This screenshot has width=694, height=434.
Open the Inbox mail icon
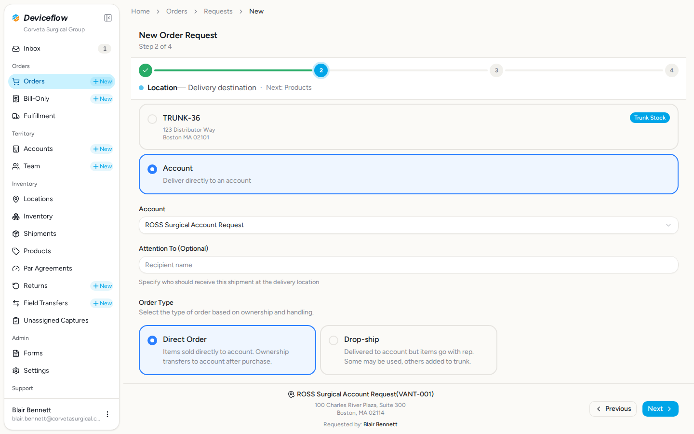(x=16, y=49)
